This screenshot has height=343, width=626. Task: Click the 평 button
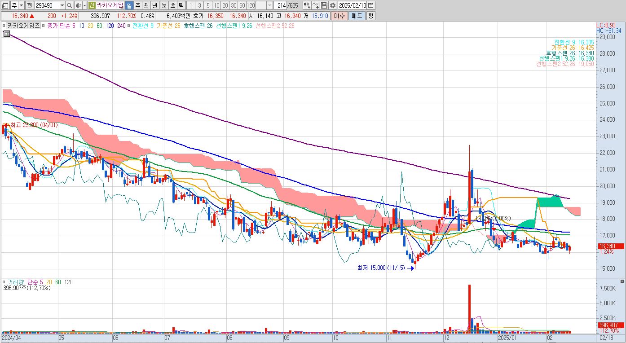pyautogui.click(x=370, y=16)
